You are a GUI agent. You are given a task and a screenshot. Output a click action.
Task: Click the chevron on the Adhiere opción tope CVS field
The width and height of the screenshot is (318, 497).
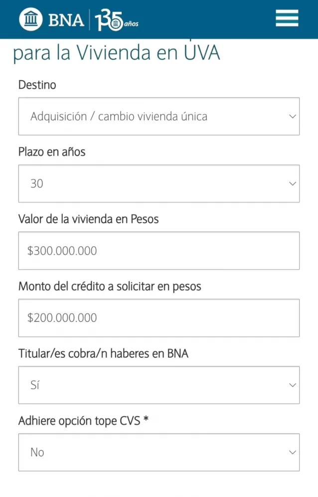[293, 452]
